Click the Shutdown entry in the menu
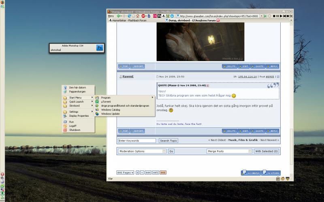Image resolution: width=324 pixels, height=202 pixels. point(75,130)
